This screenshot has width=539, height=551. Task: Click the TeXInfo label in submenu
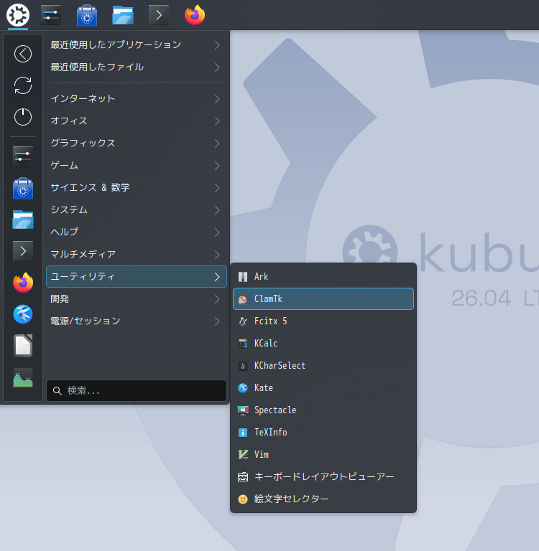click(x=271, y=432)
